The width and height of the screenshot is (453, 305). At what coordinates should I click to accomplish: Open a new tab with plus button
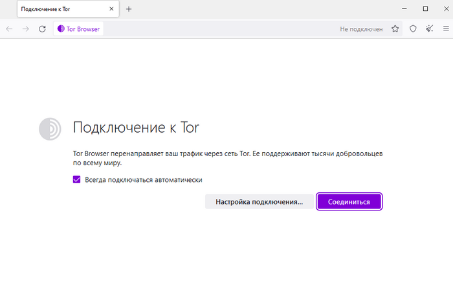point(129,9)
